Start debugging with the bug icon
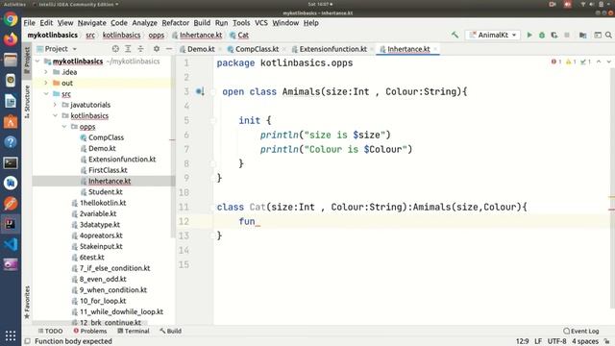Image resolution: width=615 pixels, height=346 pixels. 542,35
